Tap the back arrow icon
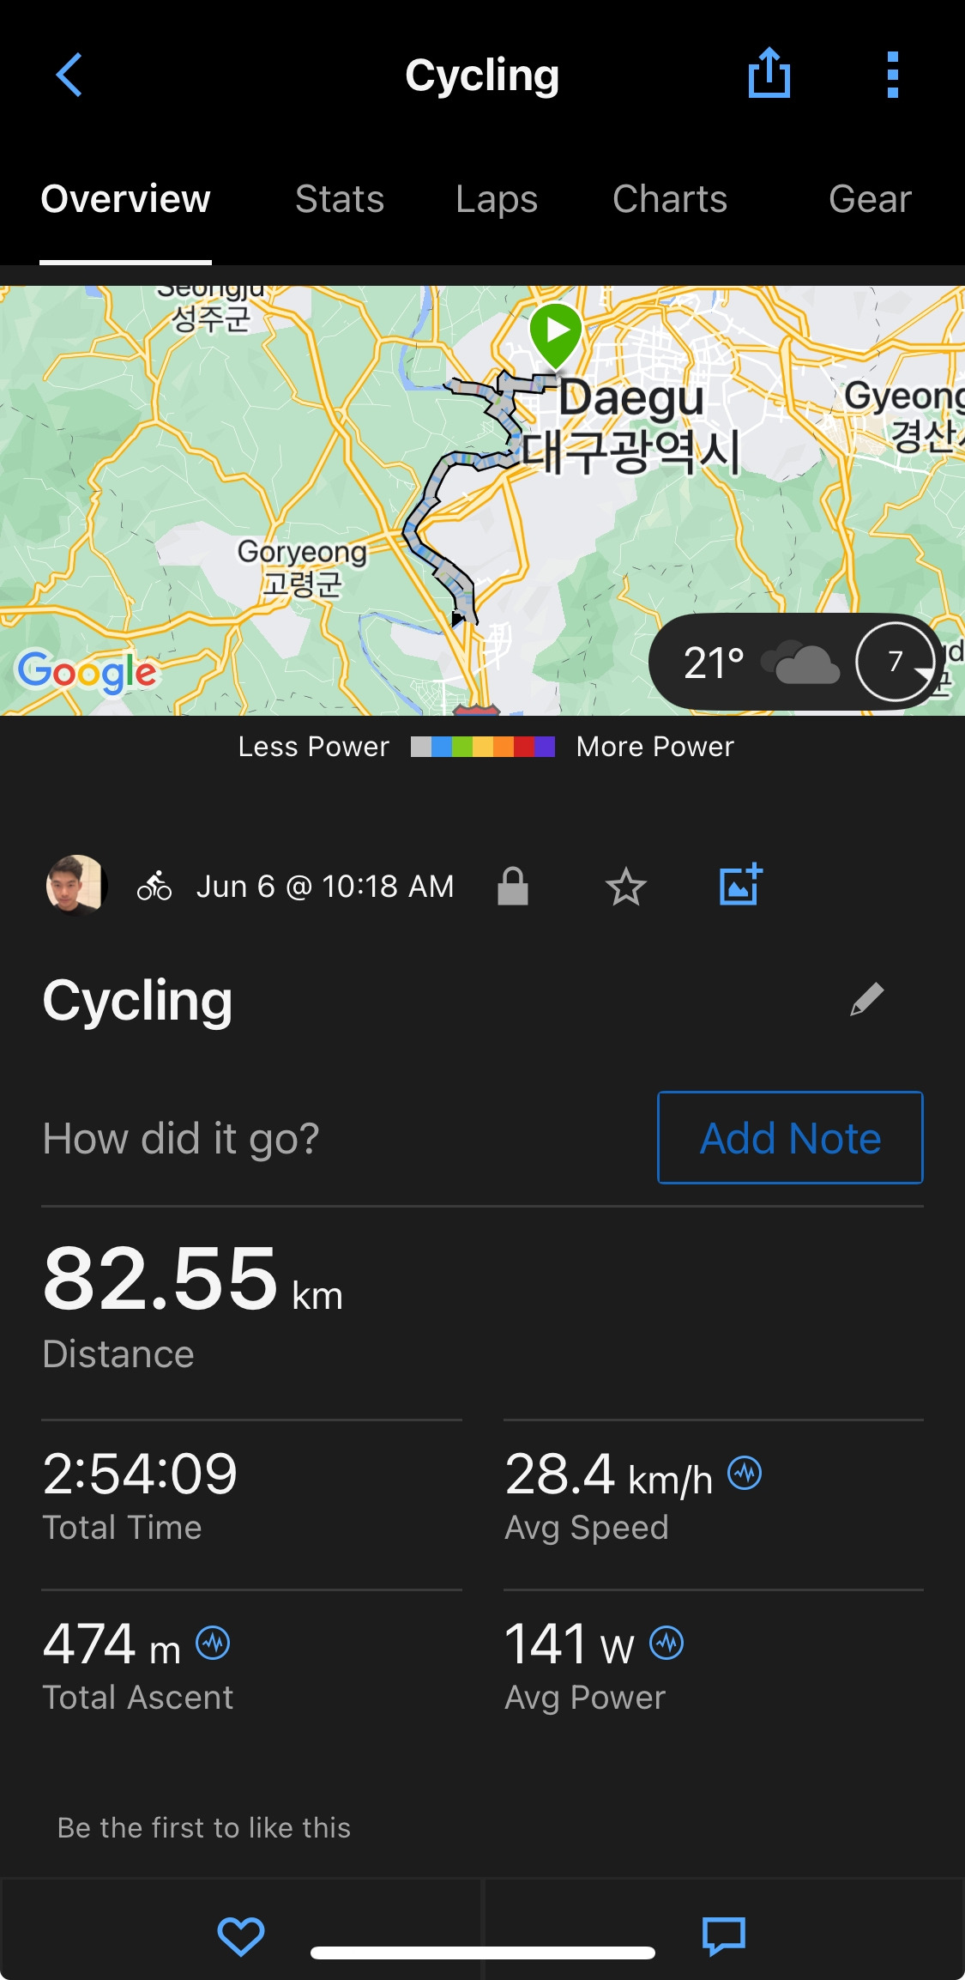This screenshot has height=1980, width=965. tap(69, 75)
